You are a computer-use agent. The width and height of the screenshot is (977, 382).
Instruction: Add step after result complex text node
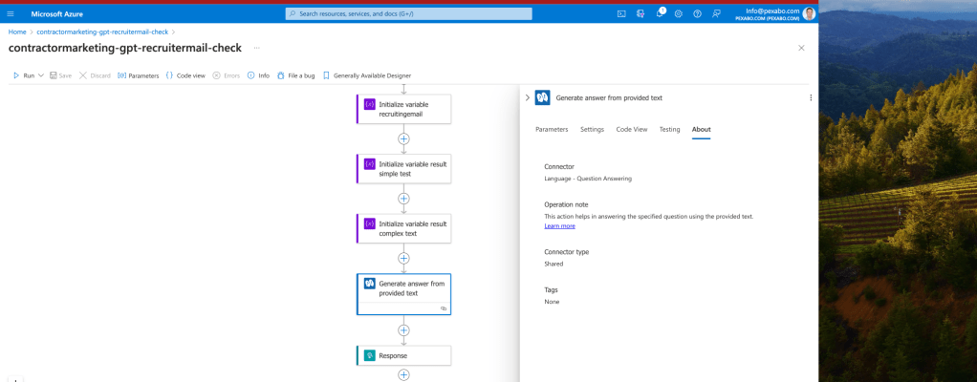403,258
